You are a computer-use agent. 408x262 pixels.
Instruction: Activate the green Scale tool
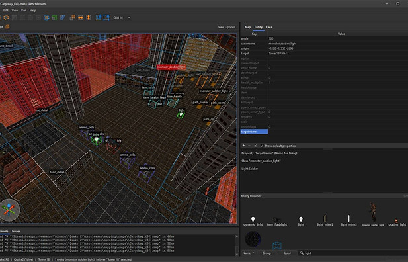[x=54, y=17]
